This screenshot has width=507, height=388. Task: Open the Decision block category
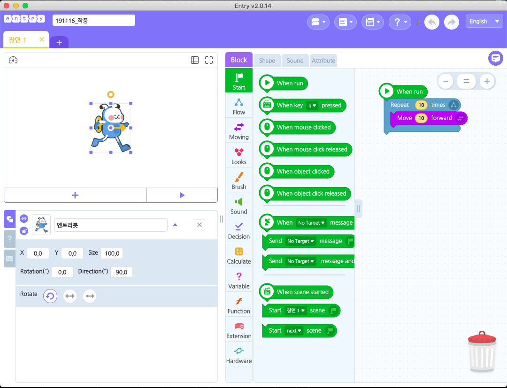click(238, 231)
